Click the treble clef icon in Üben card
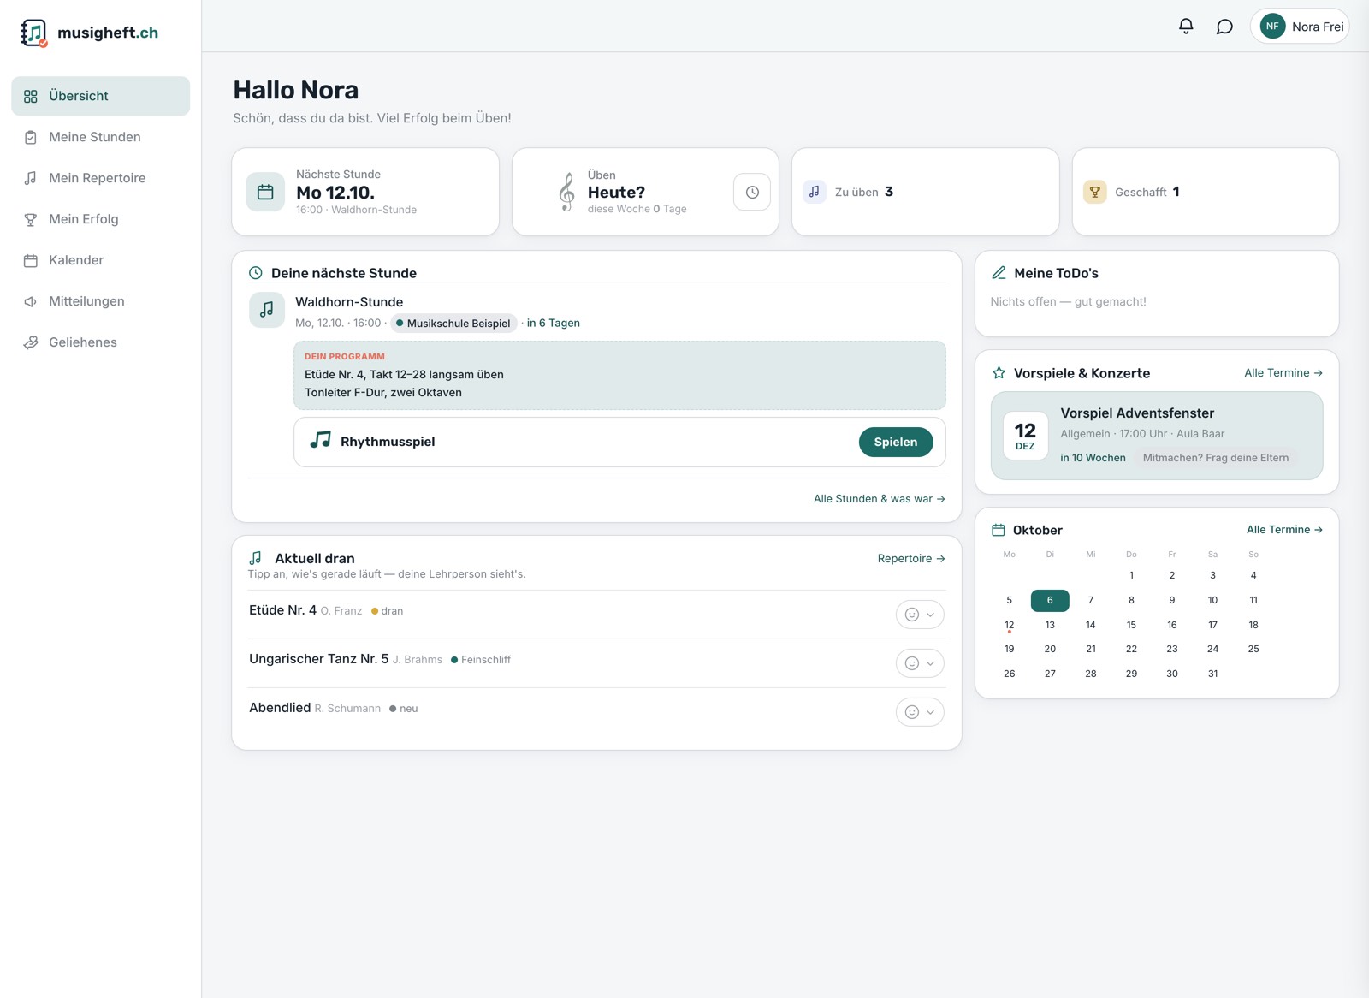The height and width of the screenshot is (998, 1369). pos(566,192)
